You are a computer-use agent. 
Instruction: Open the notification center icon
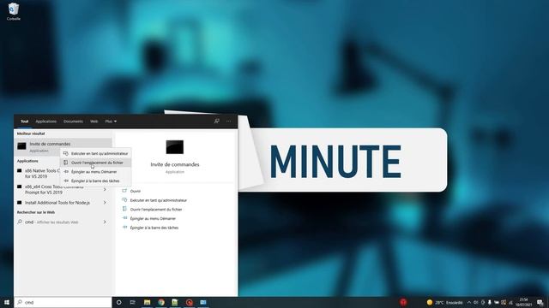coord(540,302)
